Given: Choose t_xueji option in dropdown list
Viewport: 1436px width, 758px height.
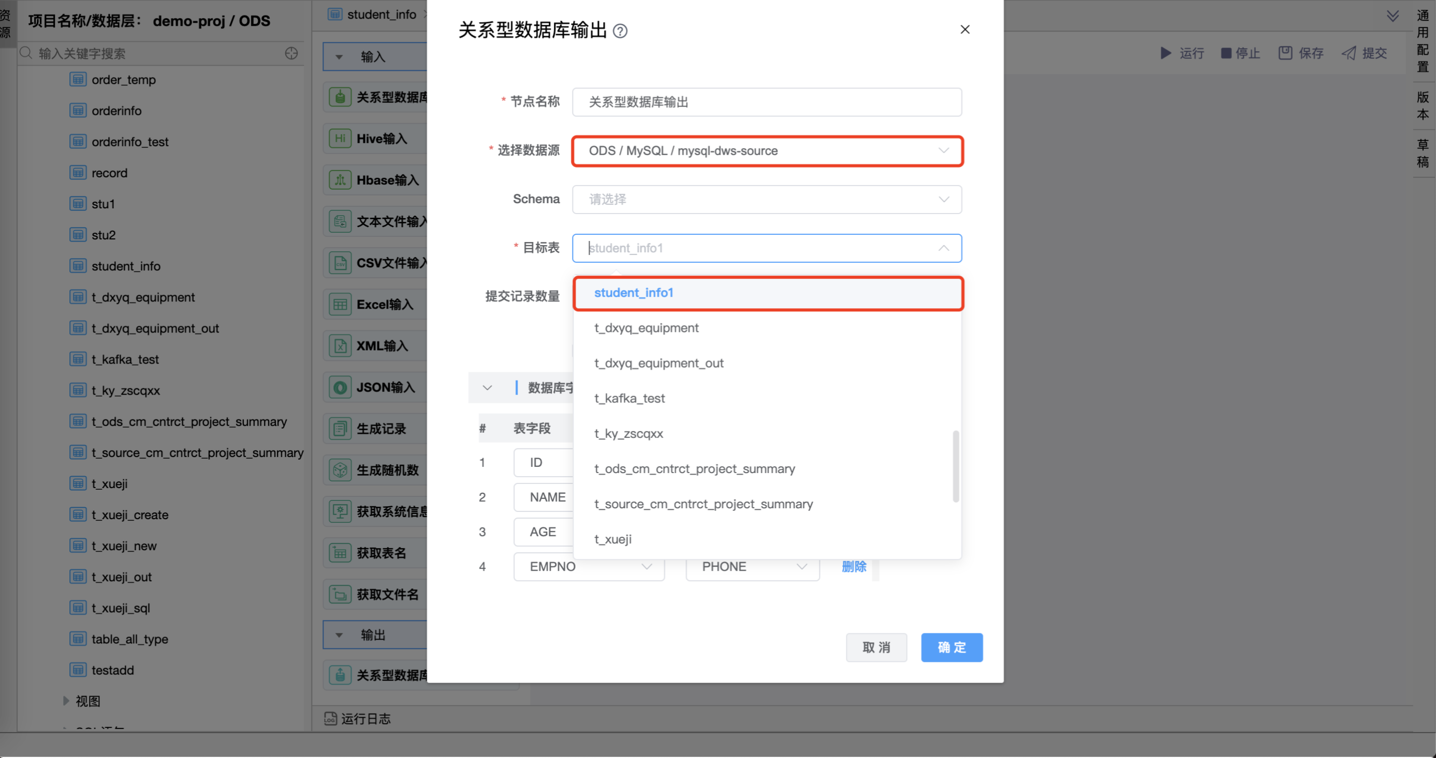Looking at the screenshot, I should point(612,539).
